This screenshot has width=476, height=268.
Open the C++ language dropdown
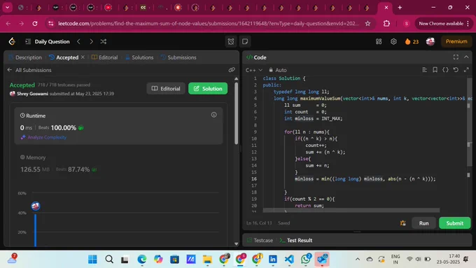click(x=254, y=70)
